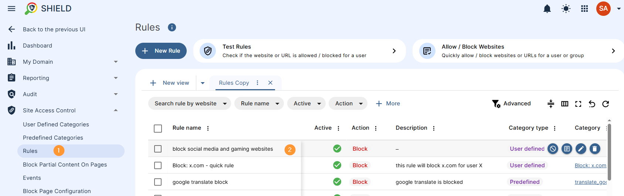Image resolution: width=624 pixels, height=196 pixels.
Task: Open the apps grid launcher
Action: coord(584,8)
